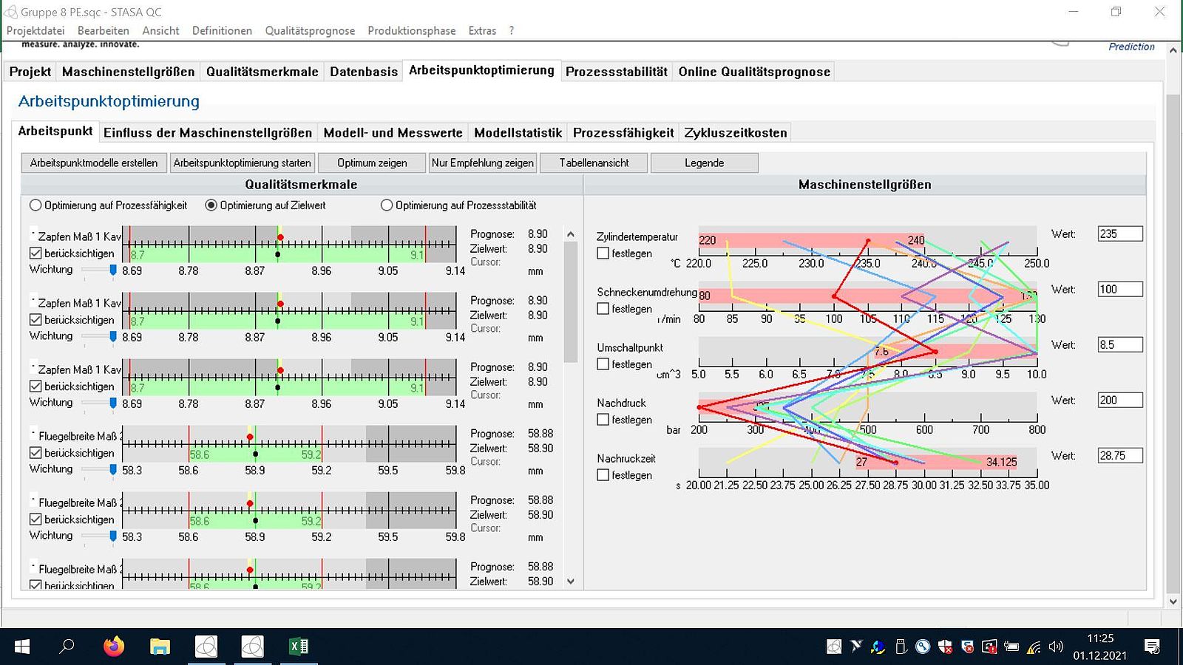Select Optimierung auf Prozessfähigkeit radio button
The height and width of the screenshot is (665, 1183).
35,205
